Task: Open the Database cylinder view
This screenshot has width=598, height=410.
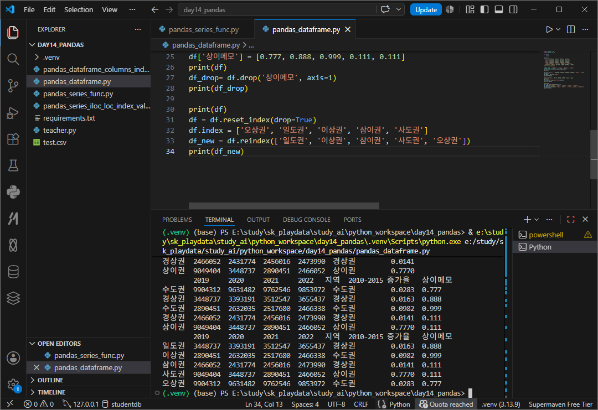Action: click(x=13, y=272)
